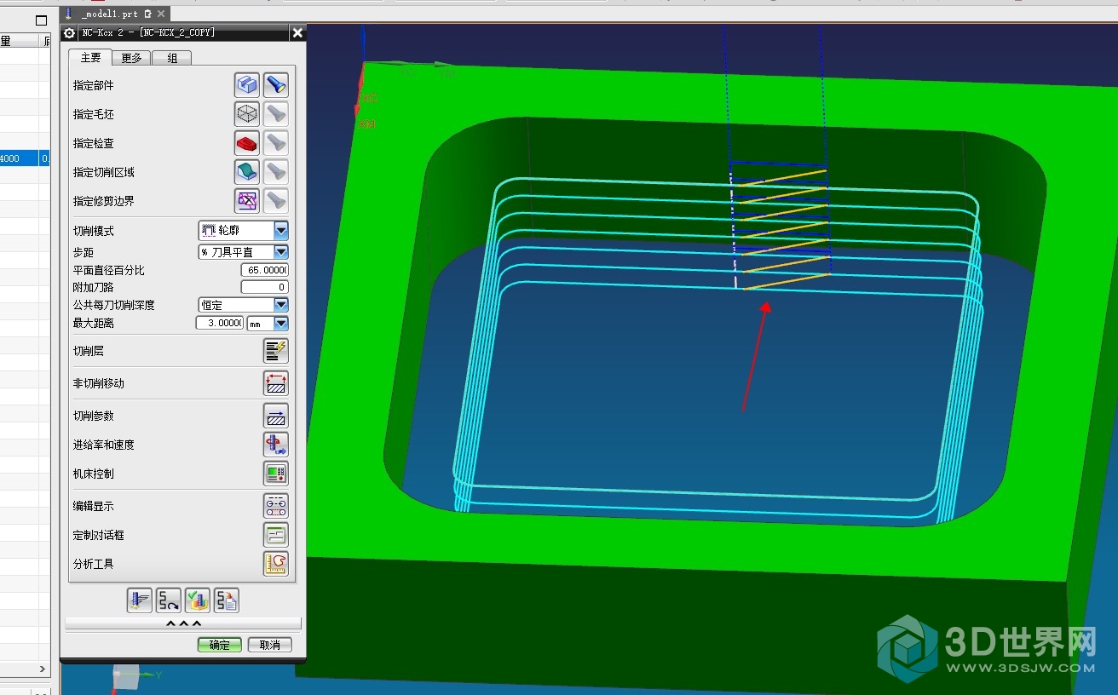Click the 指定检查 label

point(94,143)
